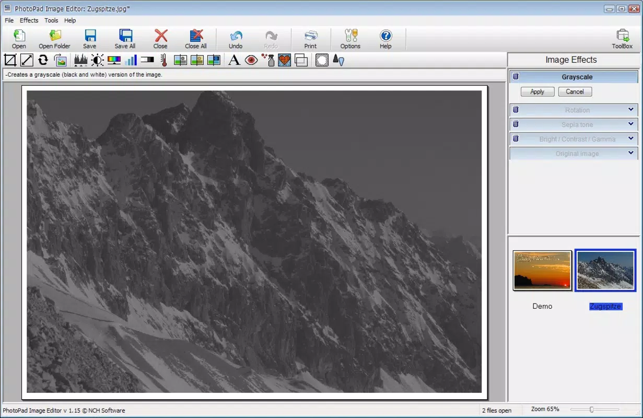The height and width of the screenshot is (418, 643).
Task: Delete Bright / Contrast / Gamma trash icon
Action: coord(516,139)
